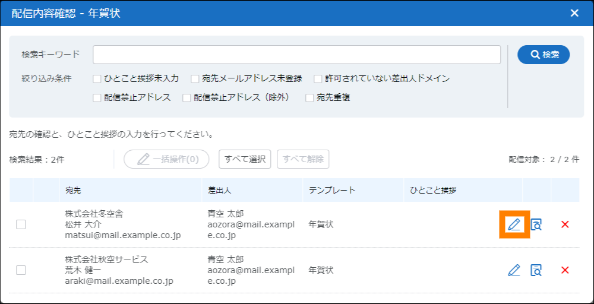Click the preview icon for 松井 大介 row
The height and width of the screenshot is (304, 594).
pos(536,224)
